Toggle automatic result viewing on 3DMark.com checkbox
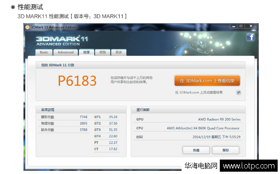This screenshot has width=280, height=174. click(238, 93)
